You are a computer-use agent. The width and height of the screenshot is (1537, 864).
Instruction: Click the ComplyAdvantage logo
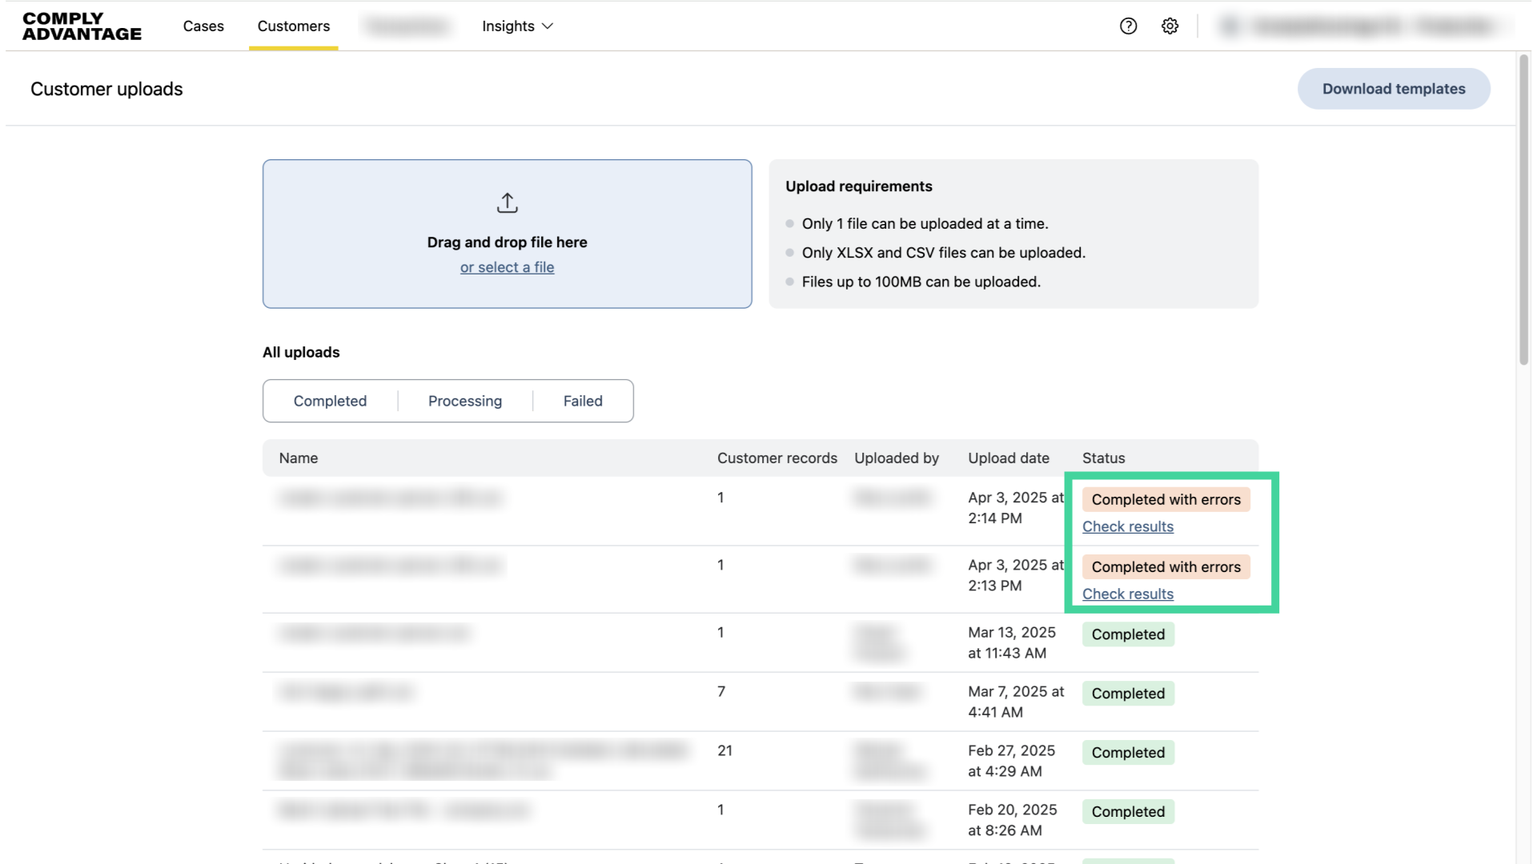click(x=82, y=26)
